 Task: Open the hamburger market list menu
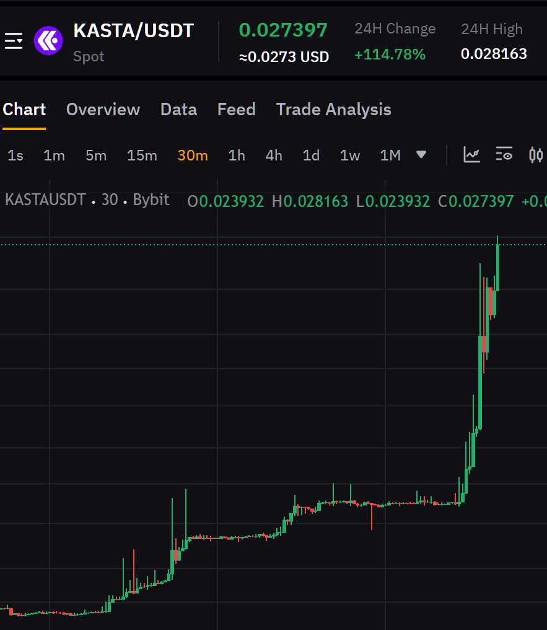pyautogui.click(x=13, y=41)
